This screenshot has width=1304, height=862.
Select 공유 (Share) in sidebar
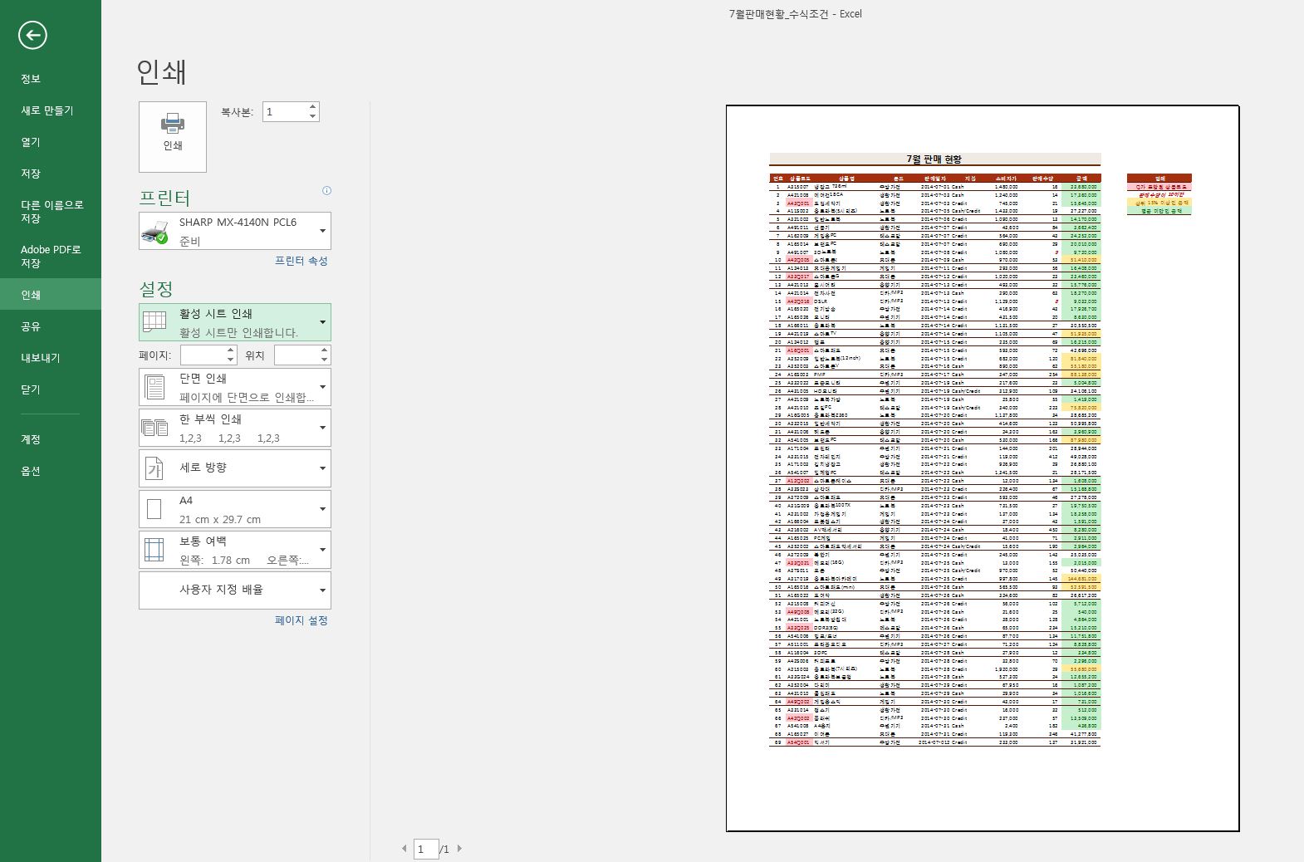pyautogui.click(x=51, y=326)
